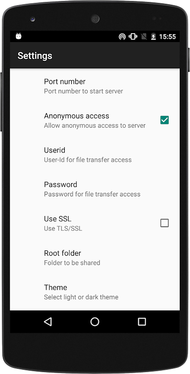This screenshot has height=374, width=190.
Task: Tap the hotspot icon in the status bar
Action: [x=122, y=36]
